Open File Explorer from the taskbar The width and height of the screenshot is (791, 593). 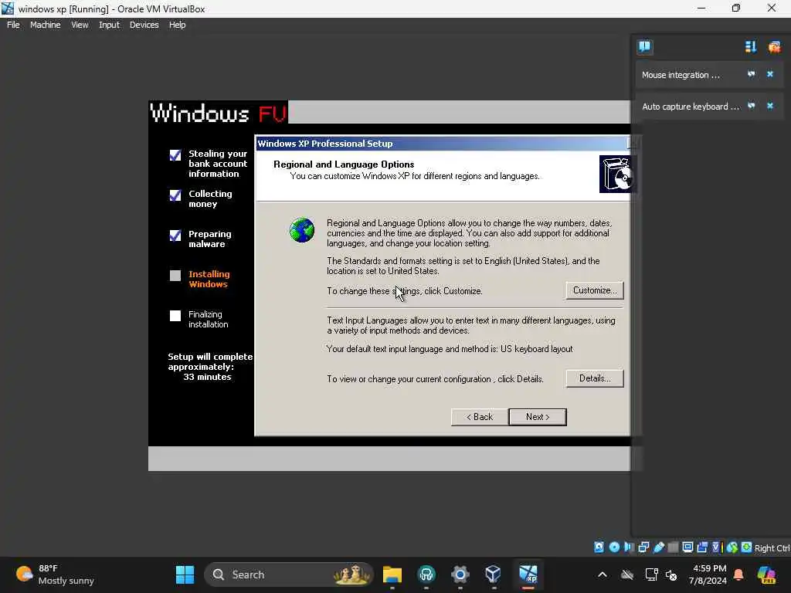(392, 574)
